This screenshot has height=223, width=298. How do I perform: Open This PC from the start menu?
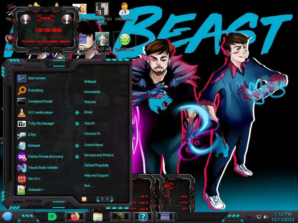point(90,123)
